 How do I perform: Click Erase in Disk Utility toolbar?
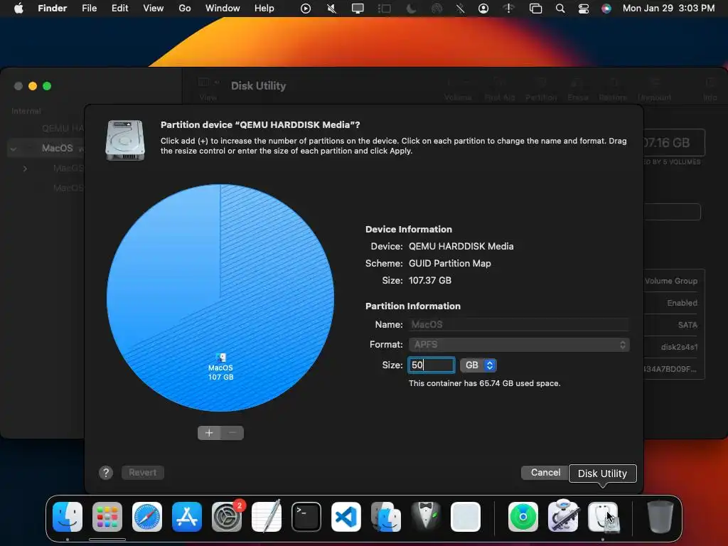click(577, 90)
